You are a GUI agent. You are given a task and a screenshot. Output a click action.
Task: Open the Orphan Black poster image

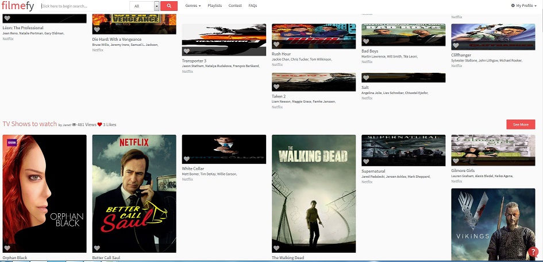pyautogui.click(x=44, y=194)
